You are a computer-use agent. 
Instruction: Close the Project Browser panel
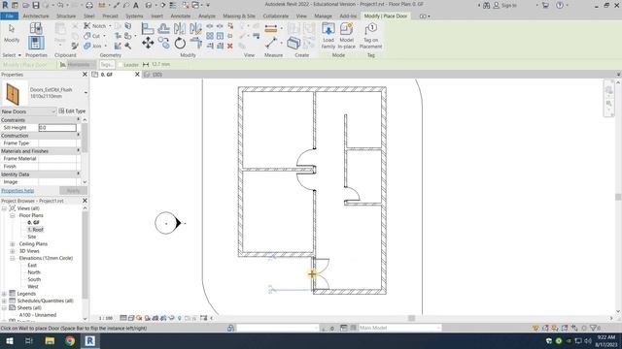(x=85, y=201)
